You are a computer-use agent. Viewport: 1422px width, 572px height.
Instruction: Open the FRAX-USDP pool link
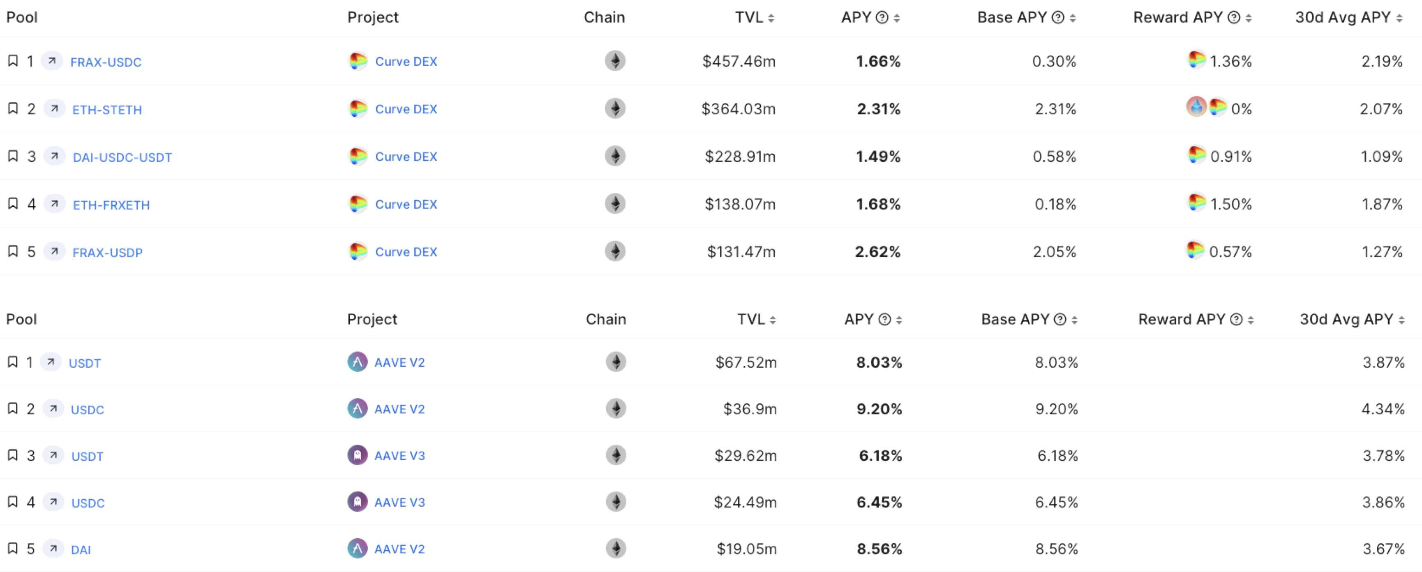[108, 252]
